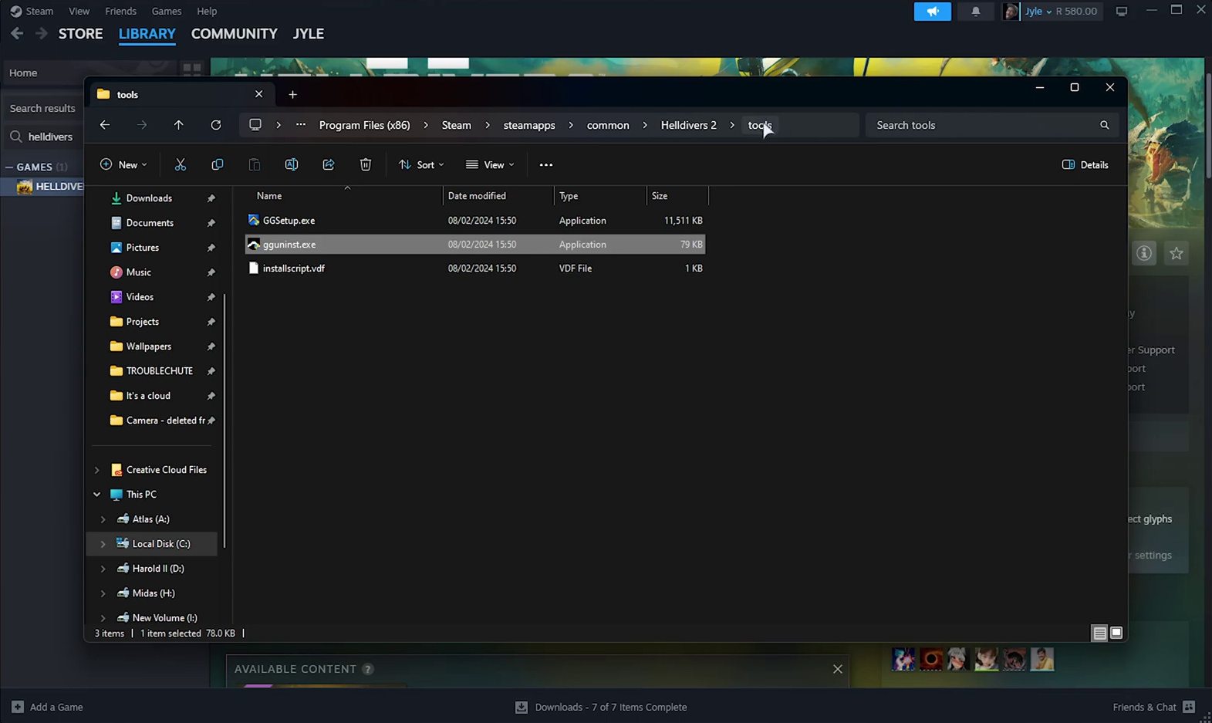Screen dimensions: 1212x723
Task: Expand Harold II (D:) drive
Action: click(x=103, y=569)
